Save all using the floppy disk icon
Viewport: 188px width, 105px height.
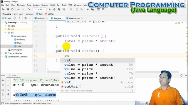[x=8, y=9]
